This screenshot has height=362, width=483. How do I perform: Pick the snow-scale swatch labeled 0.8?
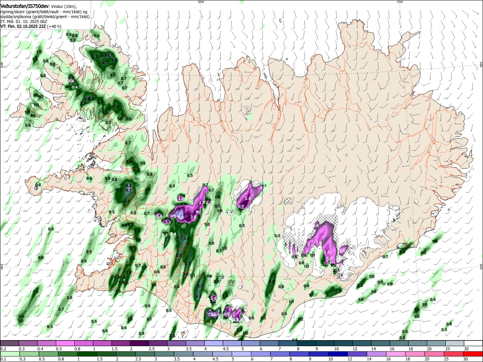(83, 343)
